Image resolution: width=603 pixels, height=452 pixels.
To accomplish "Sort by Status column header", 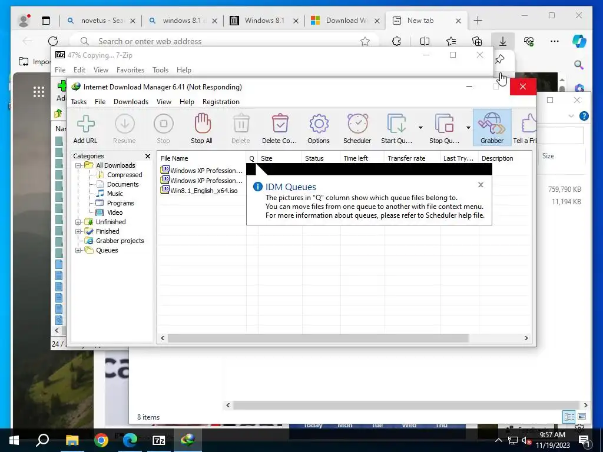I will tap(321, 158).
